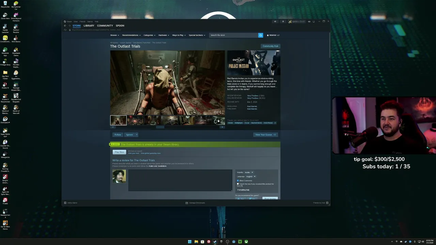Click the Search the store field
The height and width of the screenshot is (245, 436).
pyautogui.click(x=233, y=35)
